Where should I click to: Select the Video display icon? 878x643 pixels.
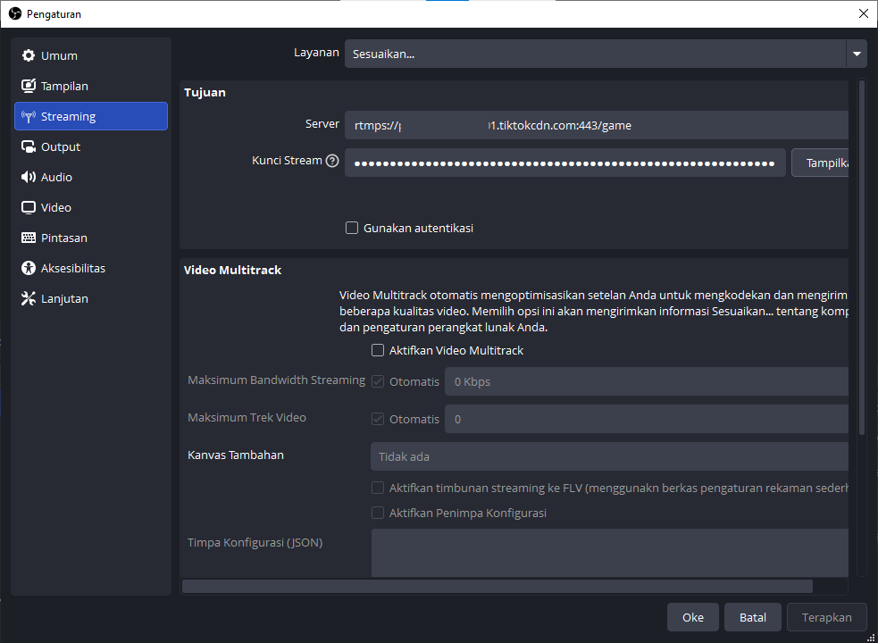pos(28,207)
